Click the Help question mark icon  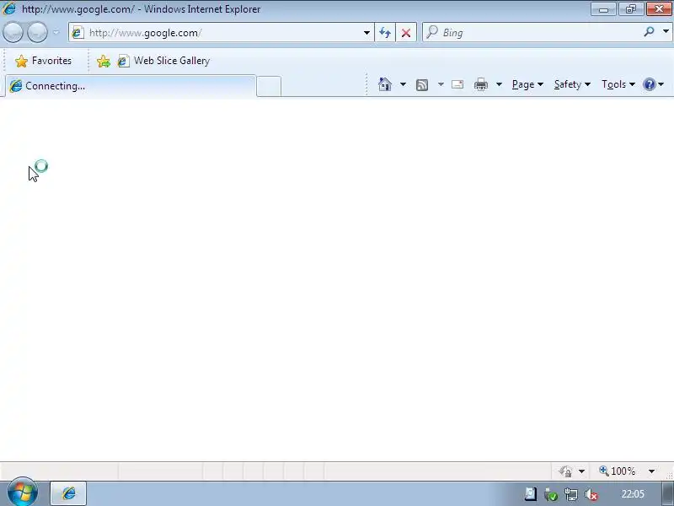click(649, 84)
